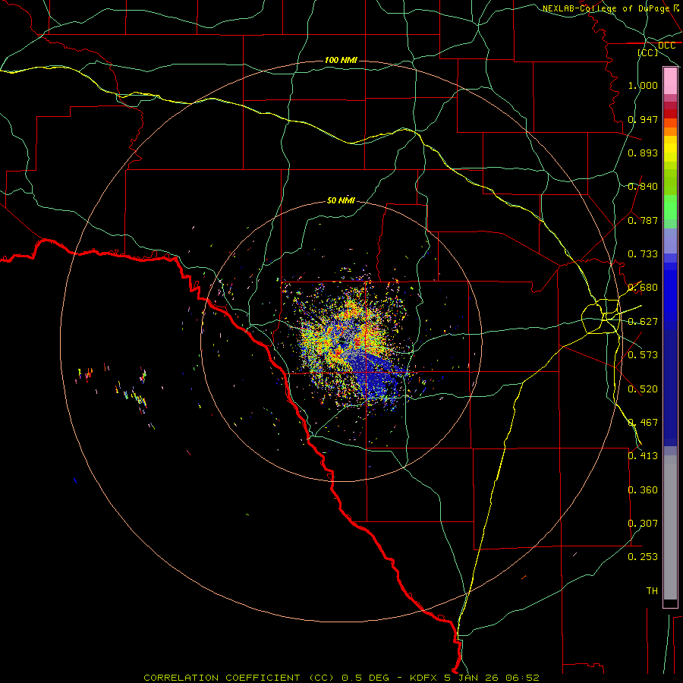Click the 100 NMI range ring label
The image size is (683, 683).
(x=341, y=60)
